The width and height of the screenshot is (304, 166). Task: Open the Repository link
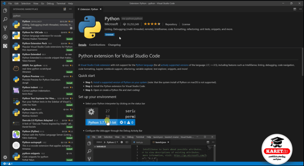(171, 24)
